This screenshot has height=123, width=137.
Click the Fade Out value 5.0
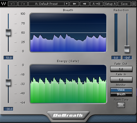(x=121, y=69)
